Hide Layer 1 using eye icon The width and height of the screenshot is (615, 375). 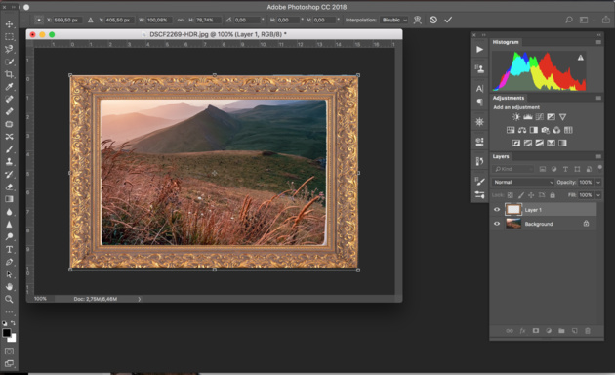click(x=497, y=209)
